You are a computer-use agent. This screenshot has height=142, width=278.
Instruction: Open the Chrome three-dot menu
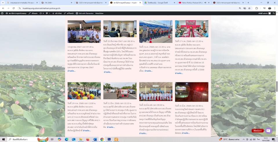[275, 8]
